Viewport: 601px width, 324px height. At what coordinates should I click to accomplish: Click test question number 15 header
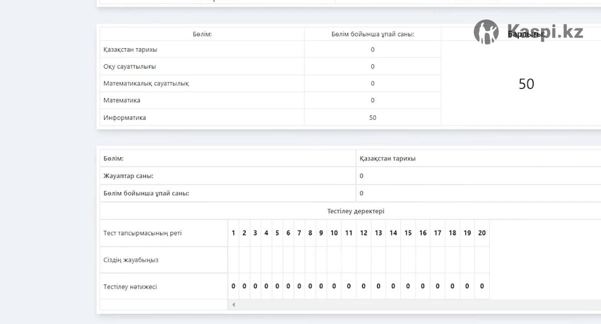[408, 233]
